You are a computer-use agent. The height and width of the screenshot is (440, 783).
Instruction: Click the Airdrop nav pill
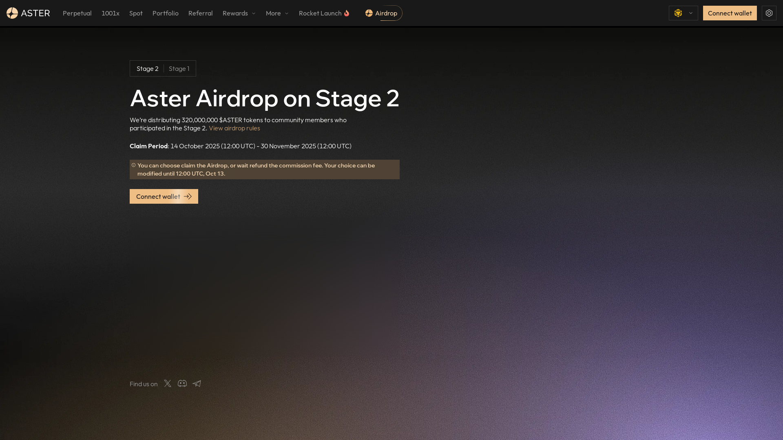(x=382, y=13)
